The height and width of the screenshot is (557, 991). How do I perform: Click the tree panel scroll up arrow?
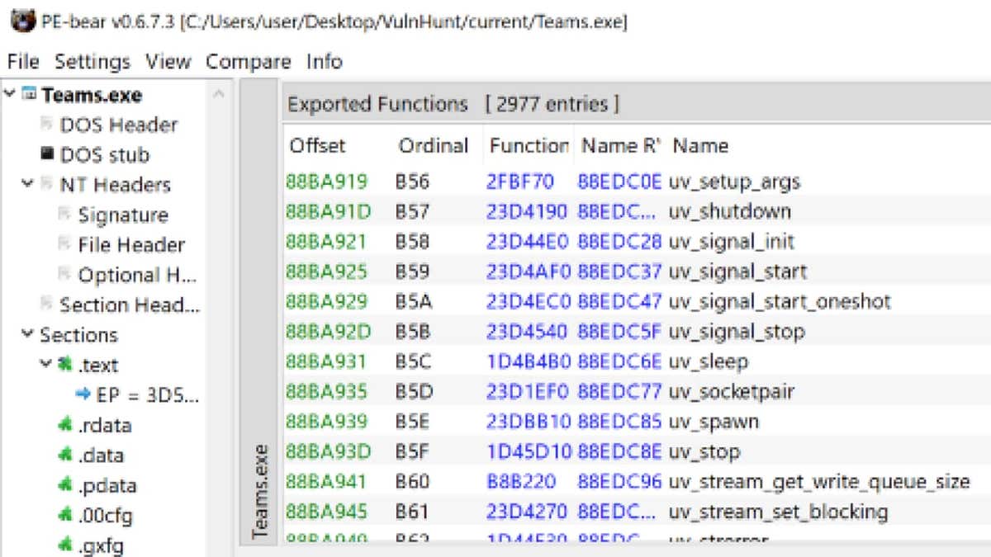pyautogui.click(x=219, y=95)
